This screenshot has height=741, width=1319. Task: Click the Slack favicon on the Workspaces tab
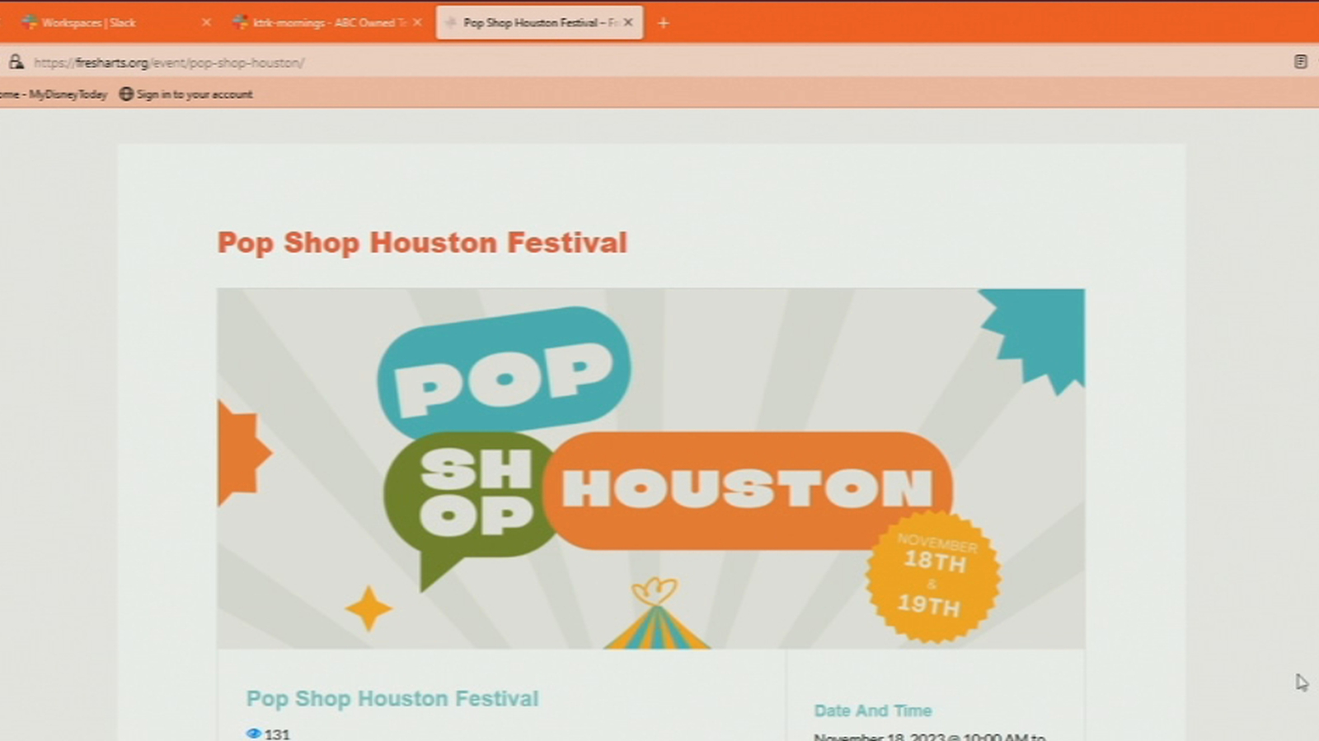click(x=27, y=22)
